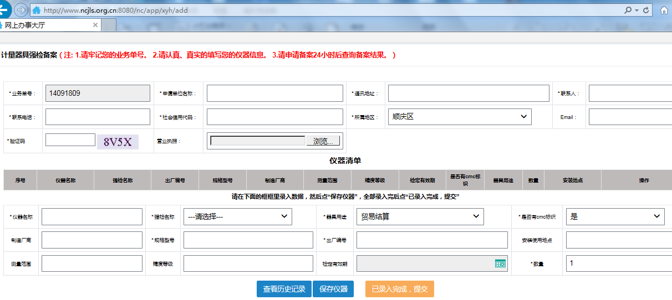Click the refresh page icon
The image size is (672, 300).
click(x=646, y=10)
